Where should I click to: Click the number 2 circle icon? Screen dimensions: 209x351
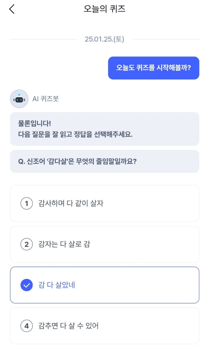[26, 244]
